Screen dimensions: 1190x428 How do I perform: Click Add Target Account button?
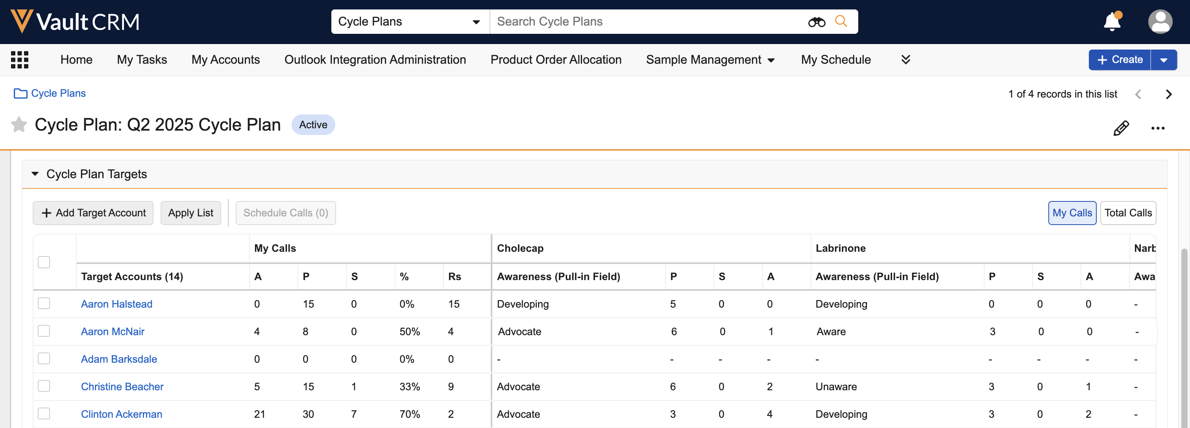pyautogui.click(x=93, y=213)
